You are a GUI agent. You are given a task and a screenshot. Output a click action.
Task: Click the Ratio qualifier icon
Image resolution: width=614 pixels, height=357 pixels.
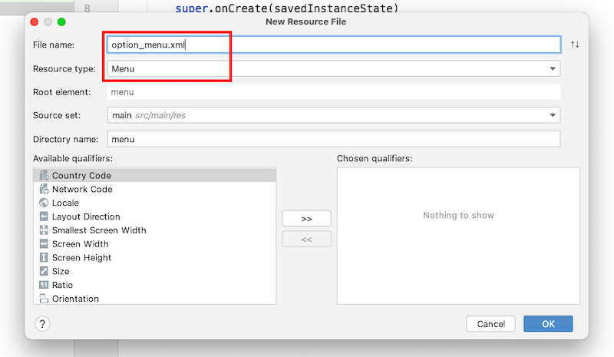(x=44, y=285)
